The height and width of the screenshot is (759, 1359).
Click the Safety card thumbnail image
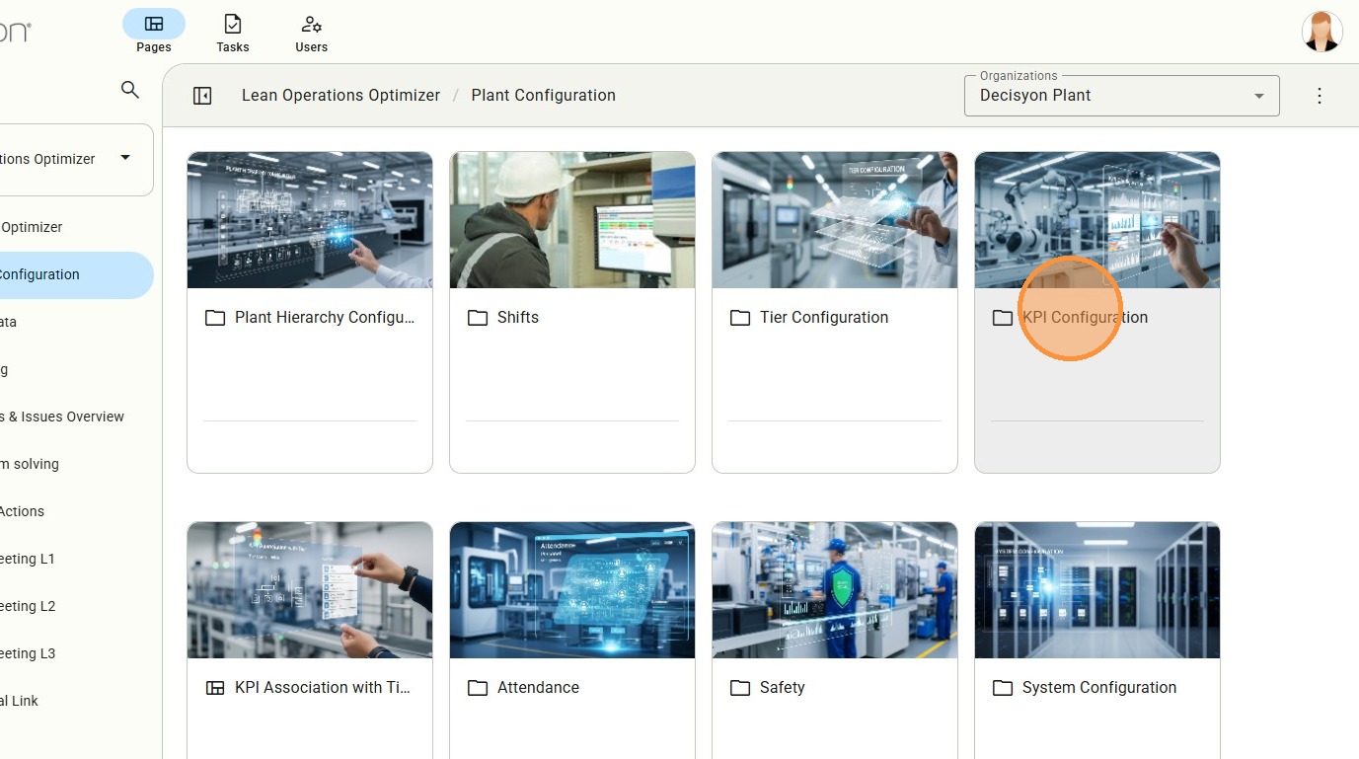coord(834,590)
